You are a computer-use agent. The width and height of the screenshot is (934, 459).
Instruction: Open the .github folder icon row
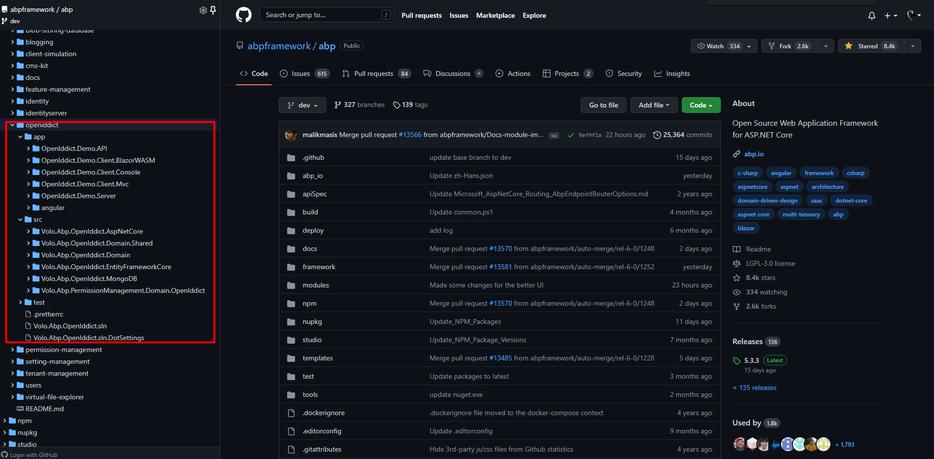[x=291, y=158]
